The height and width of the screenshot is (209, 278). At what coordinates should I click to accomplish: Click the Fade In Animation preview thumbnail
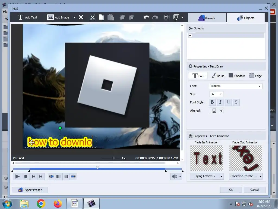207,158
